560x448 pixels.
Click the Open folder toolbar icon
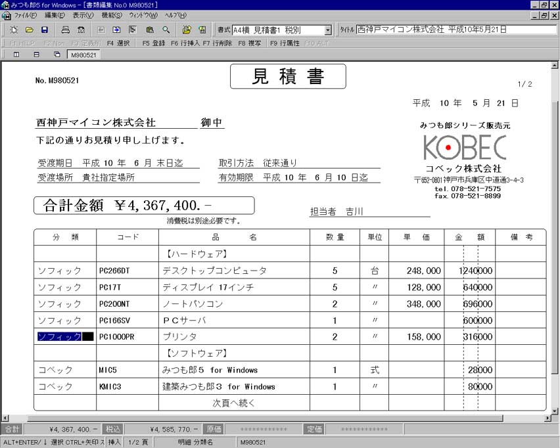coord(30,30)
